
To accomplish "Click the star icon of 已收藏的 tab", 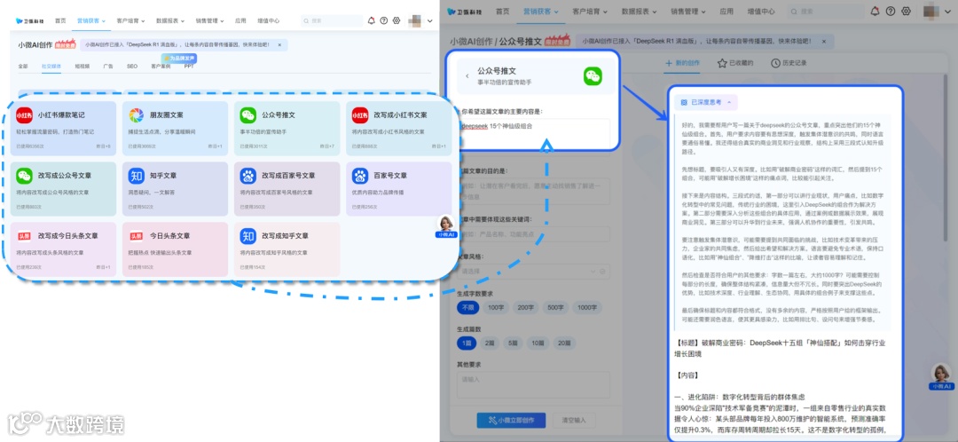I will 722,63.
